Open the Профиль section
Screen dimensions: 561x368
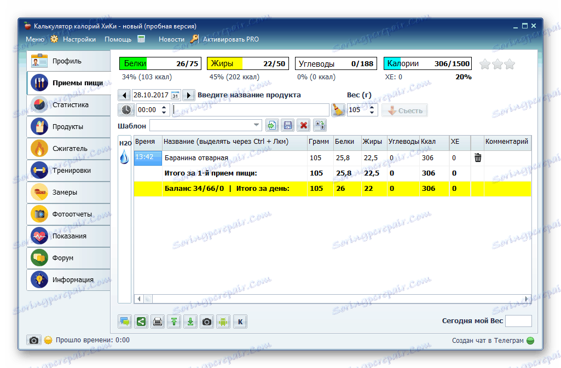point(68,61)
